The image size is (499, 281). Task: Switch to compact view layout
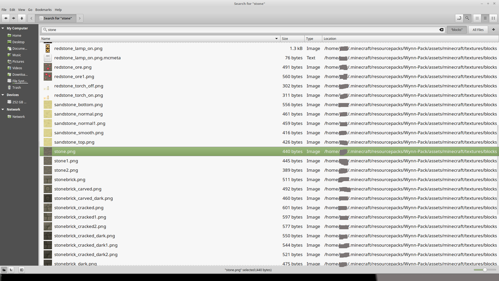[x=493, y=18]
